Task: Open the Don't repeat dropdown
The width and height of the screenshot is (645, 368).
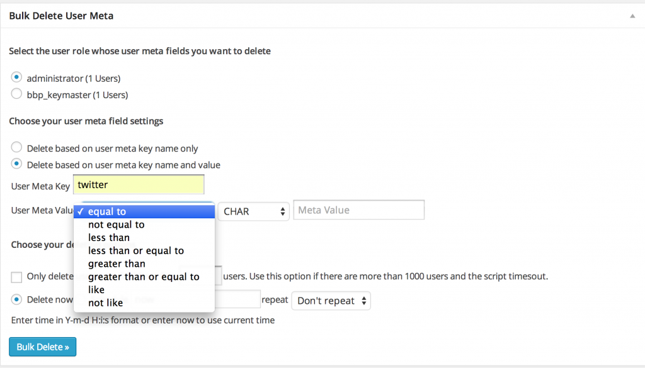Action: (331, 301)
